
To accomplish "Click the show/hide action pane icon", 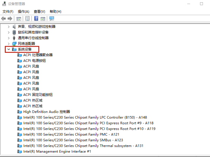I will [x=43, y=19].
